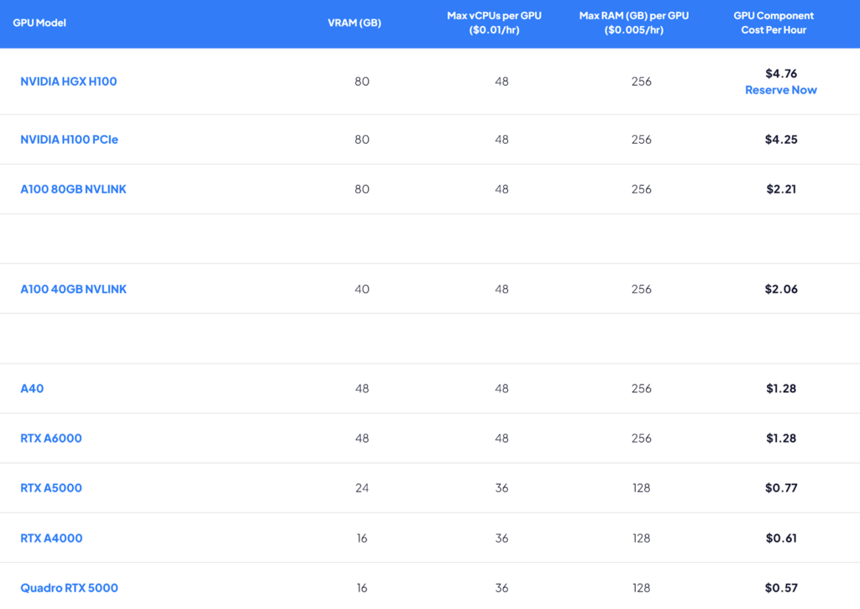This screenshot has height=609, width=860.
Task: Click the GPU Model column header
Action: (39, 24)
